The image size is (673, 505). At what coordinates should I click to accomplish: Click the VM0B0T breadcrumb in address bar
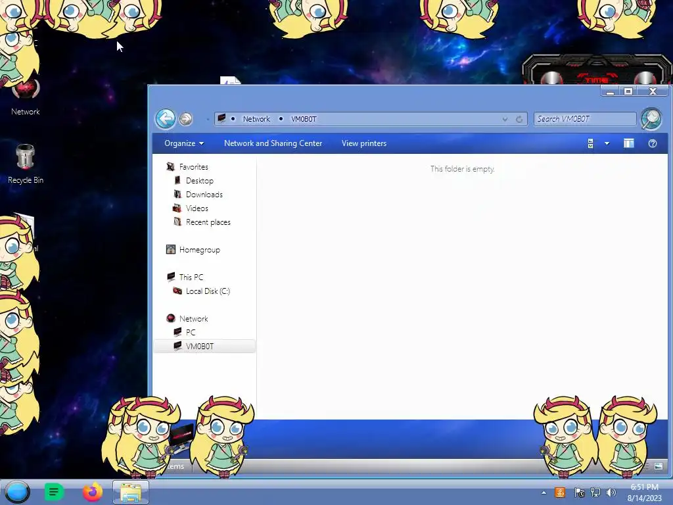[x=304, y=119]
